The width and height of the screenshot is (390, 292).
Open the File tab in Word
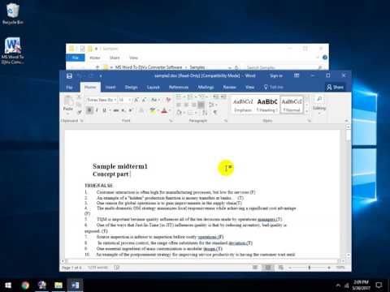tap(70, 87)
